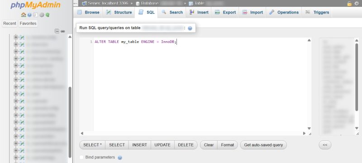362x163 pixels.
Task: Click the blue round icon beside Home
Action: (x=29, y=15)
